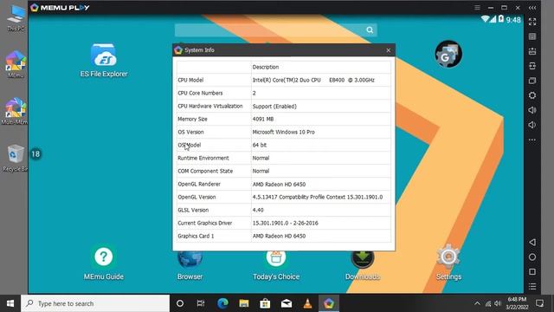The width and height of the screenshot is (554, 312).
Task: Click the menu list icon at sidebar bottom
Action: point(532,286)
